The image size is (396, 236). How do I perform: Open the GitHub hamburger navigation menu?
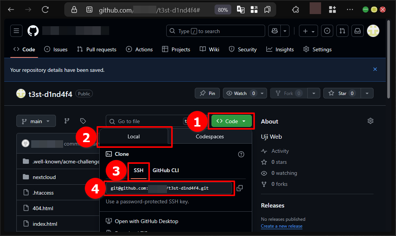coord(16,31)
